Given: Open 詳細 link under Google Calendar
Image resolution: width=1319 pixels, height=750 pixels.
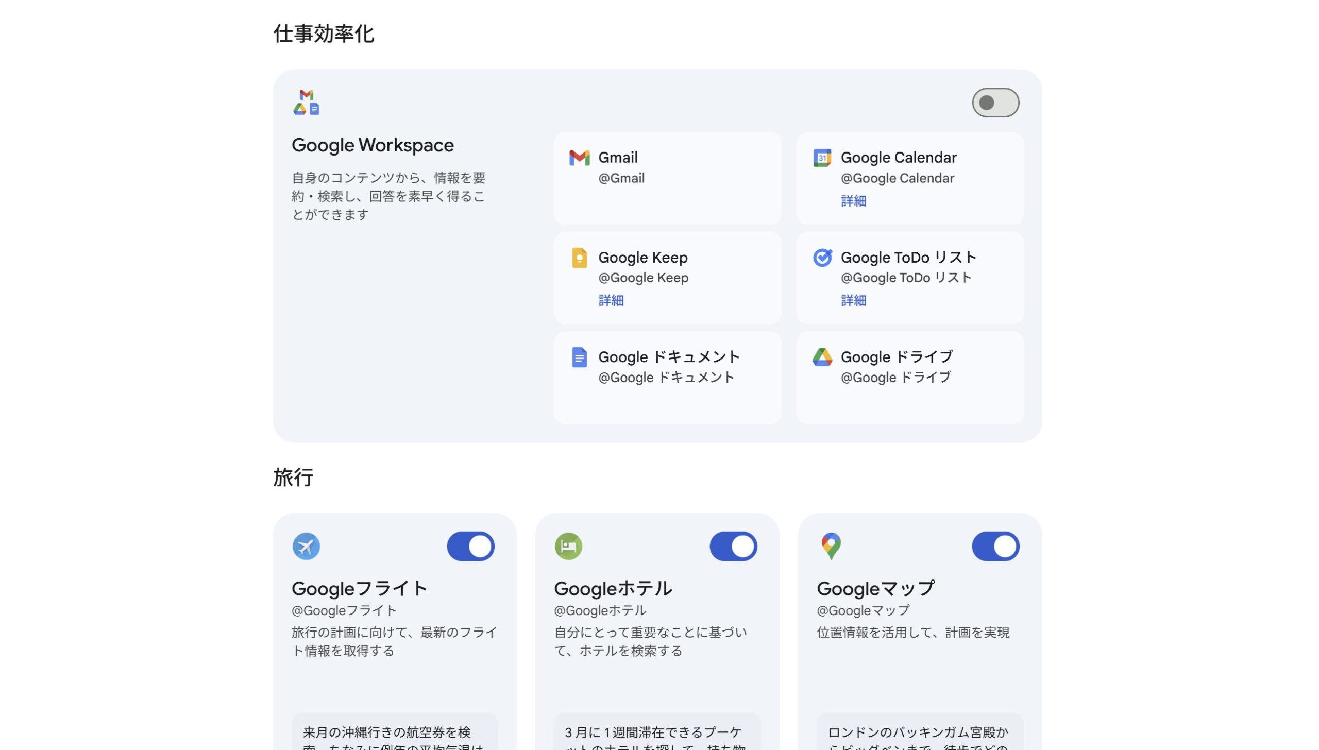Looking at the screenshot, I should (853, 201).
